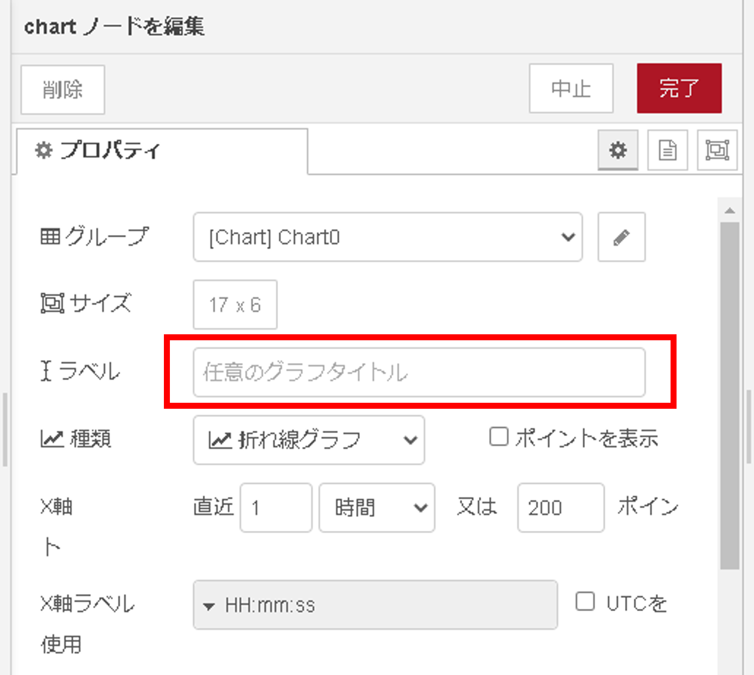Click the 種類 line chart icon

tap(52, 439)
